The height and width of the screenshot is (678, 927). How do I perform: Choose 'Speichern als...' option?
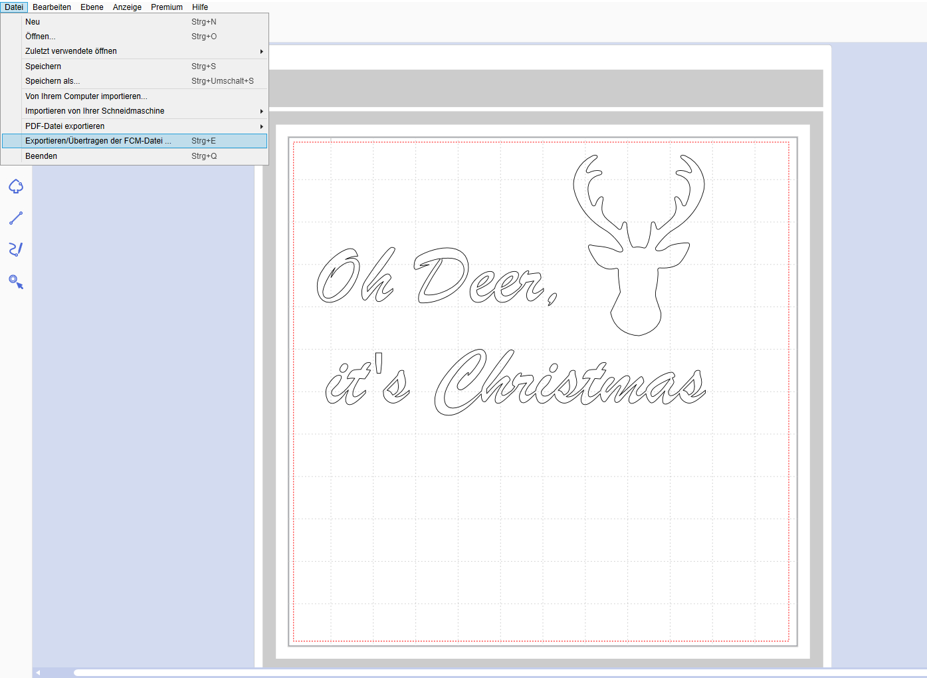[52, 81]
